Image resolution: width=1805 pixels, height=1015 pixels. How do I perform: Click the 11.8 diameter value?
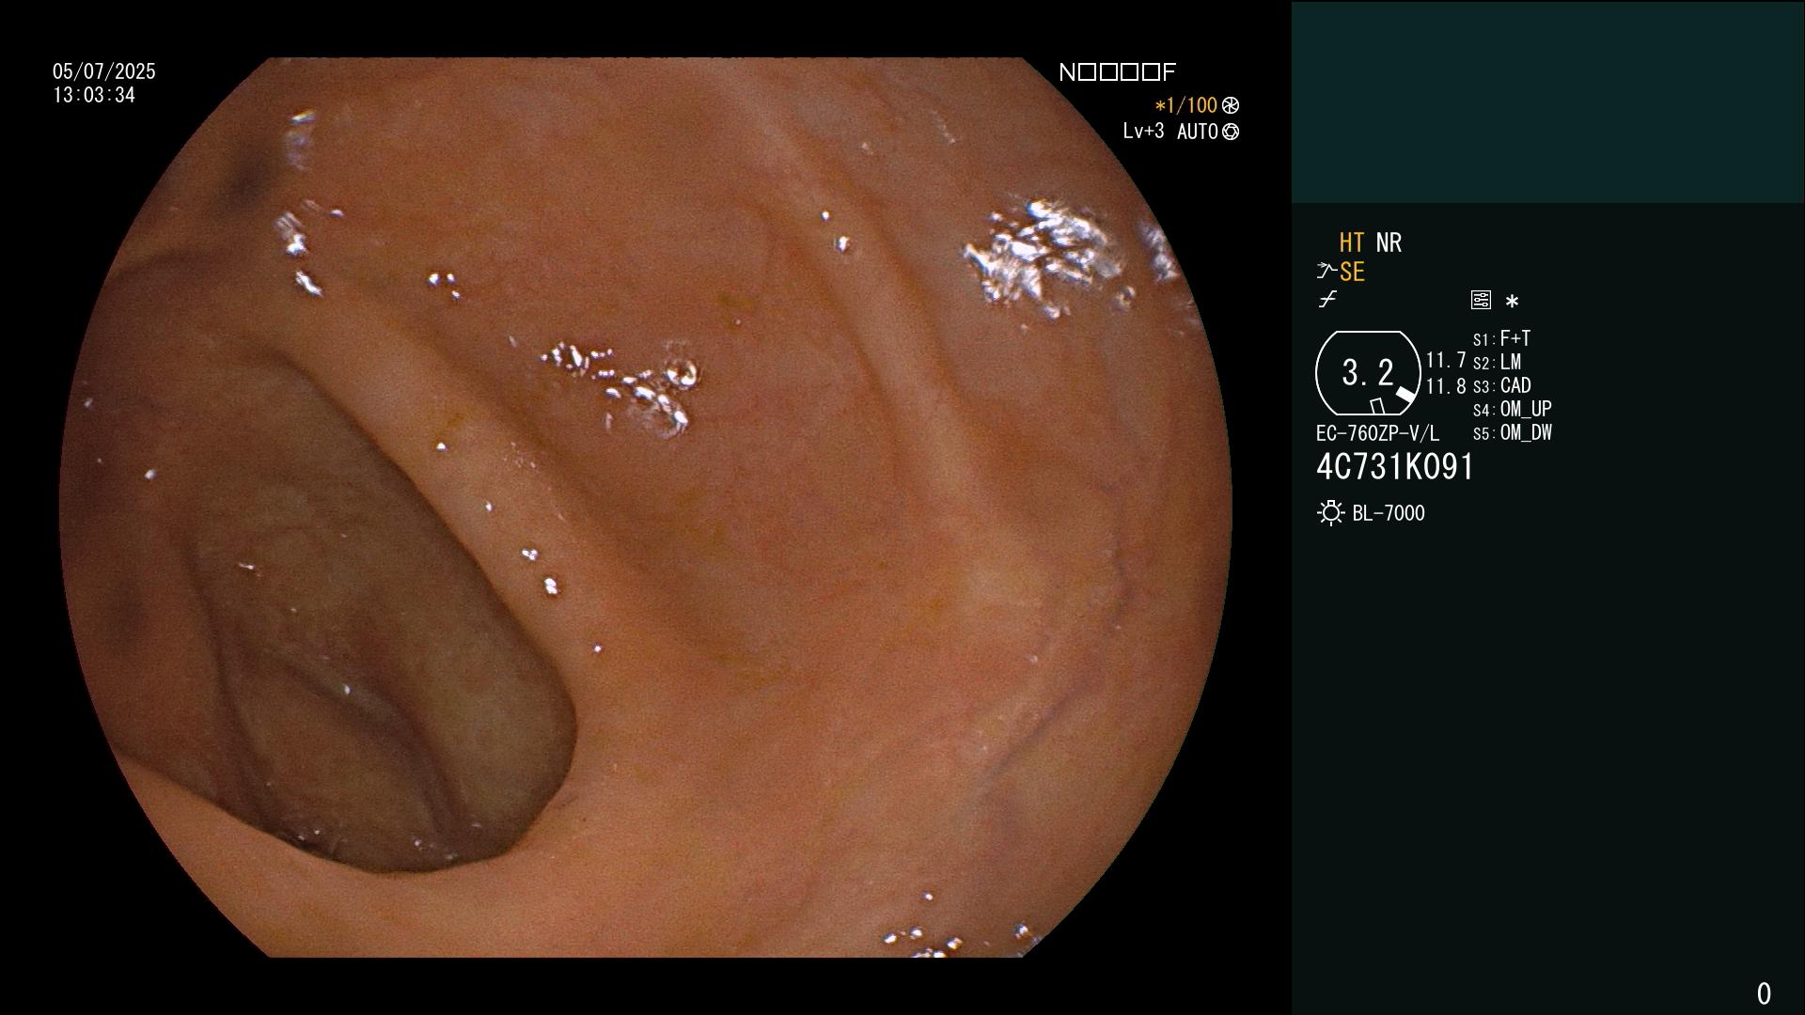1446,385
